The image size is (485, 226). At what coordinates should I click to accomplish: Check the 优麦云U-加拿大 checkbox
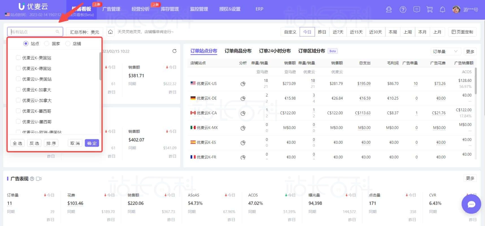pos(18,100)
